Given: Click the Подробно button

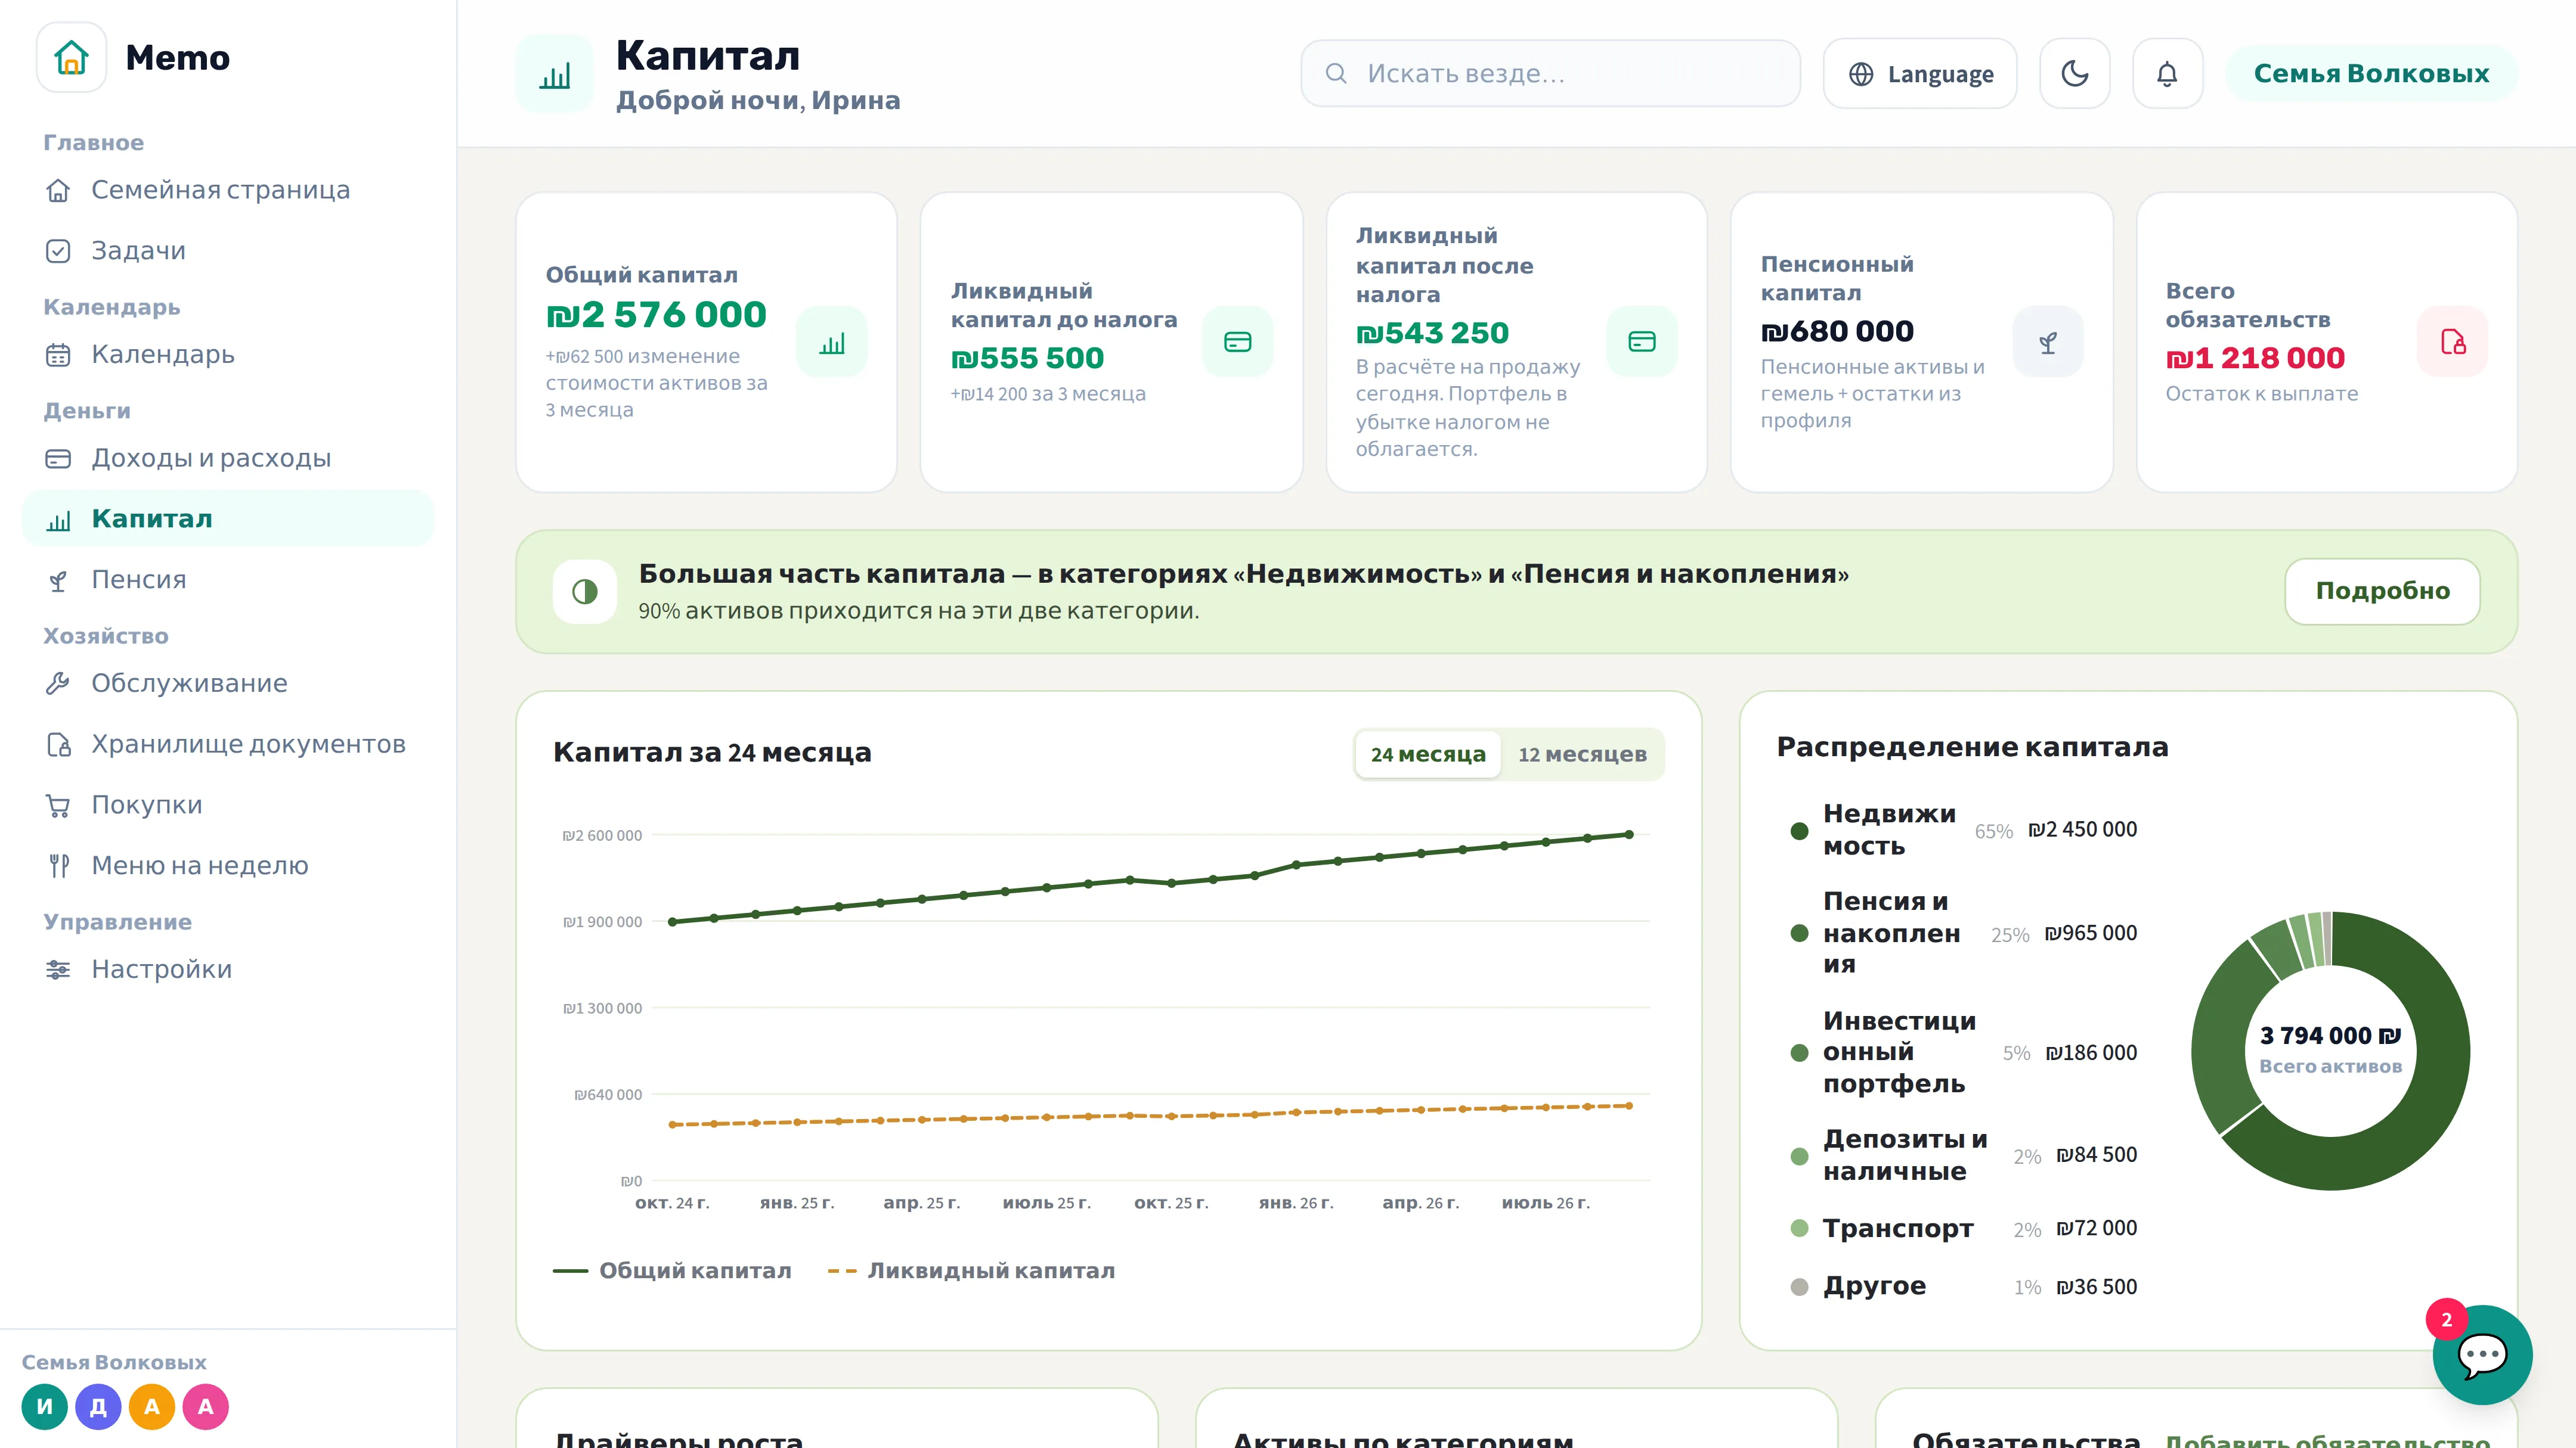Looking at the screenshot, I should pos(2382,592).
